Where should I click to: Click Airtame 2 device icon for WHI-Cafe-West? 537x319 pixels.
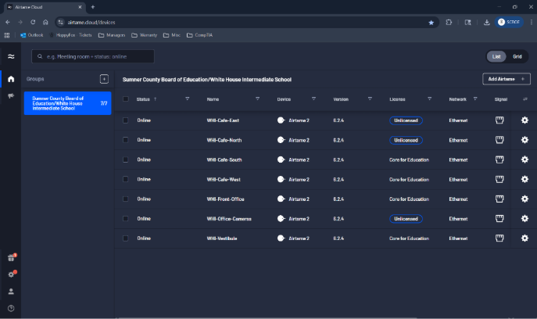(x=281, y=179)
